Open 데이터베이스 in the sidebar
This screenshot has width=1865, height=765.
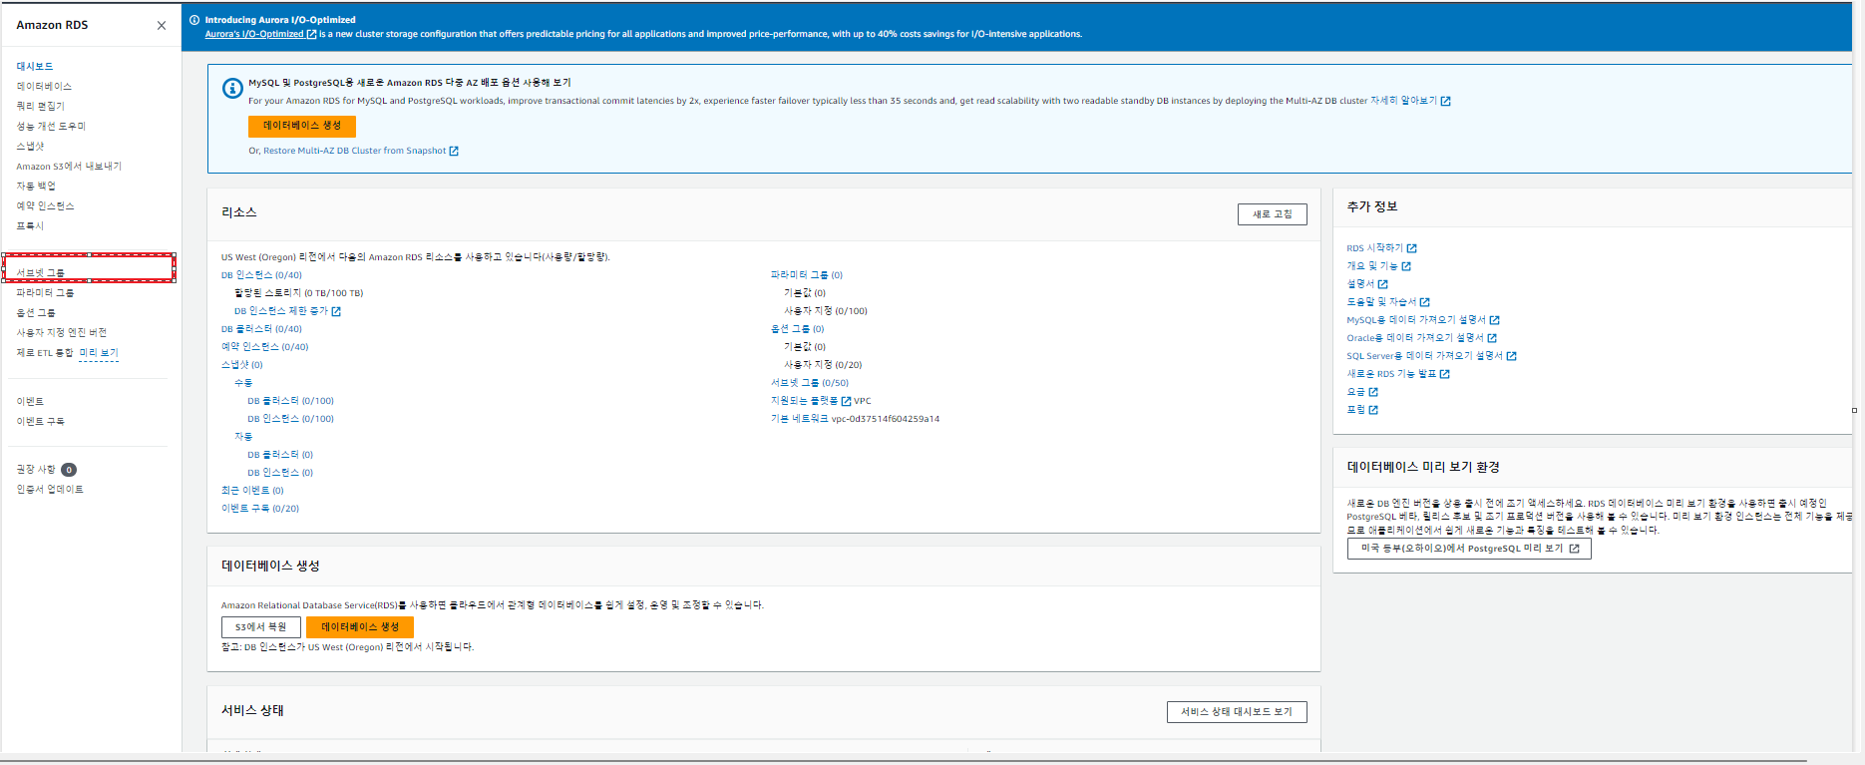click(x=44, y=86)
